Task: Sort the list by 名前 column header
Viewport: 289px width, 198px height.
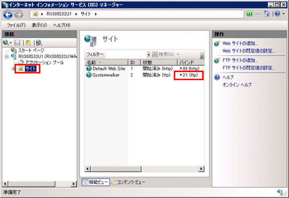Action: click(x=106, y=62)
